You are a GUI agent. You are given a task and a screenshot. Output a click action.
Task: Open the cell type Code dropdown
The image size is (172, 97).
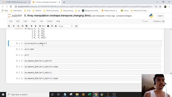tap(66, 26)
